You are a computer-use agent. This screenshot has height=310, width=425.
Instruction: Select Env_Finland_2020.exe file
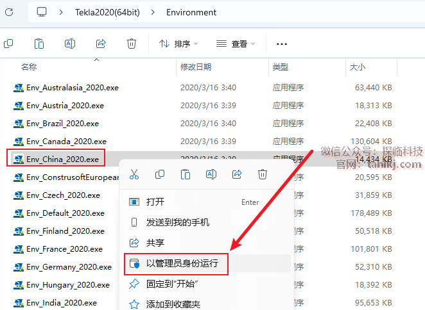[x=65, y=231]
